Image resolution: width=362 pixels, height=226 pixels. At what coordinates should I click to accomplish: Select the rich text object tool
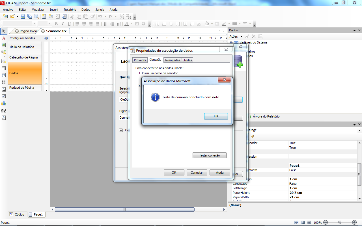pos(4,89)
